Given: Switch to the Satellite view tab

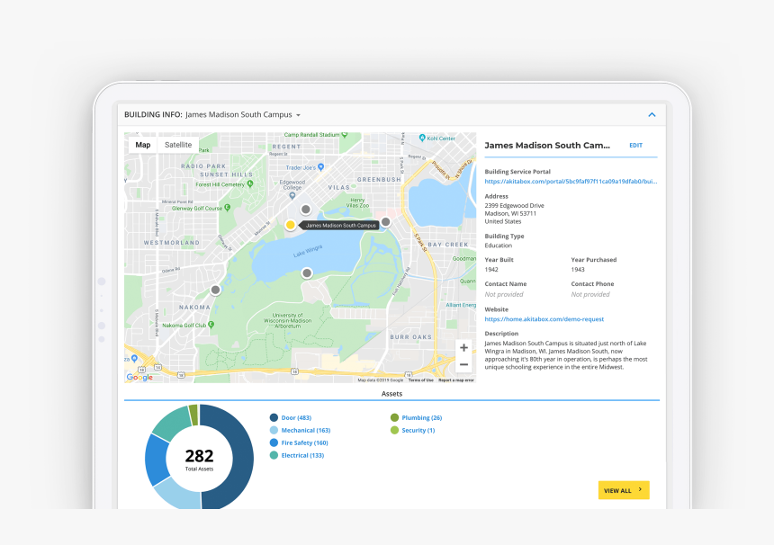Looking at the screenshot, I should click(x=178, y=145).
